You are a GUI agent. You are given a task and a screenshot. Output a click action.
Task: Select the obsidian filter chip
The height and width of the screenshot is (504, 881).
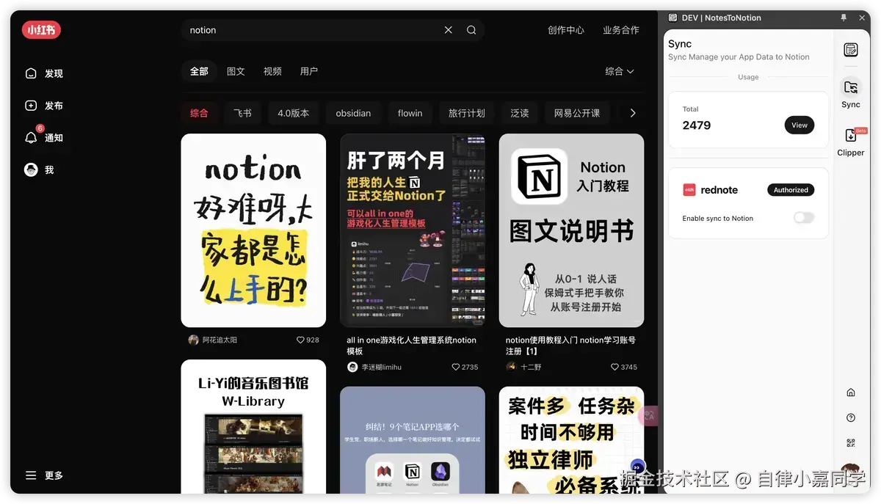(353, 113)
